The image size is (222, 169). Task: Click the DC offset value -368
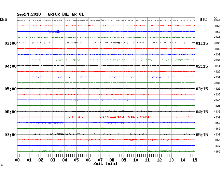[217, 140]
